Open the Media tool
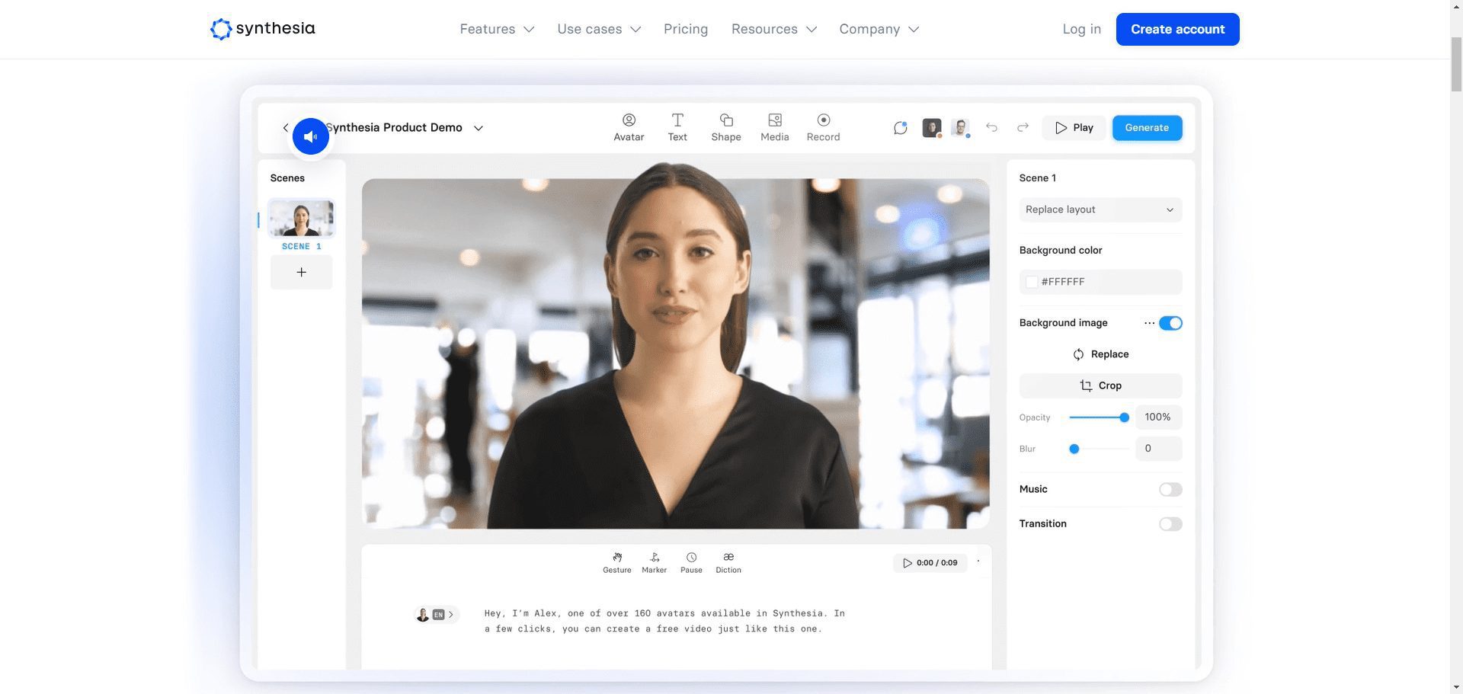The width and height of the screenshot is (1463, 694). point(774,128)
